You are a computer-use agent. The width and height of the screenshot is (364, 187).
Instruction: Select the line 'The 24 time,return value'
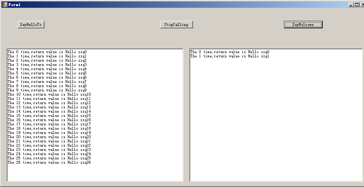point(49,154)
